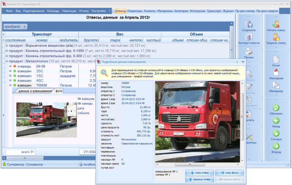
Task: Expand the 4SC weighing row
Action: [11, 80]
